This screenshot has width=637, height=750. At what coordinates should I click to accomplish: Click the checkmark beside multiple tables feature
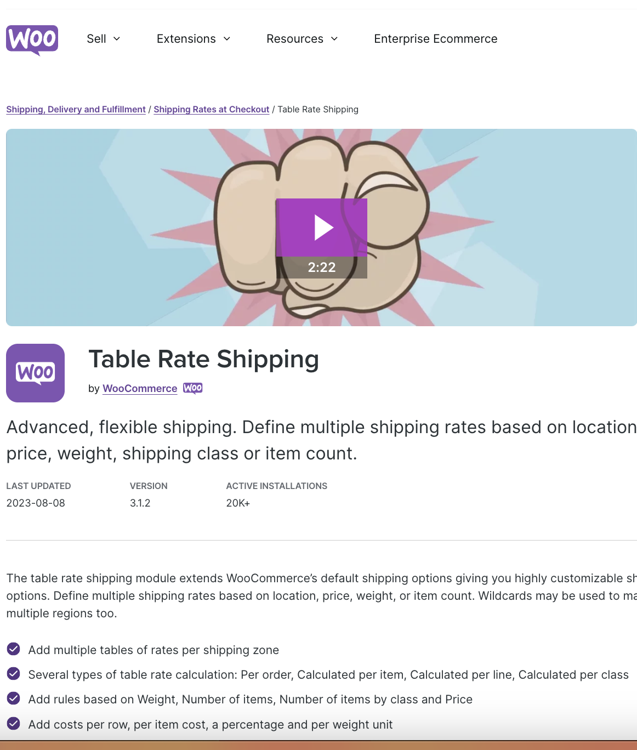tap(13, 650)
